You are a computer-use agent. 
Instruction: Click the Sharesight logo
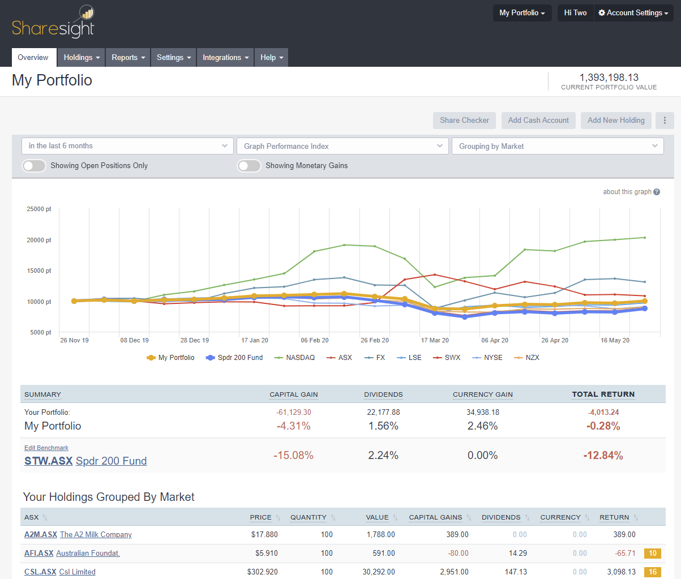pyautogui.click(x=53, y=23)
